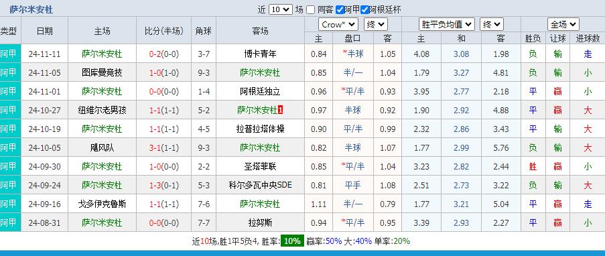Click date cell 24-10-19

pos(44,129)
